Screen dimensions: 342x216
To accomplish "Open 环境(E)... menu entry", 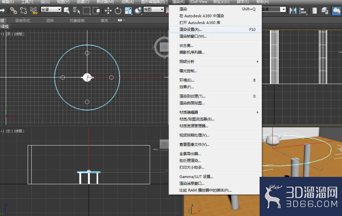I will click(215, 80).
